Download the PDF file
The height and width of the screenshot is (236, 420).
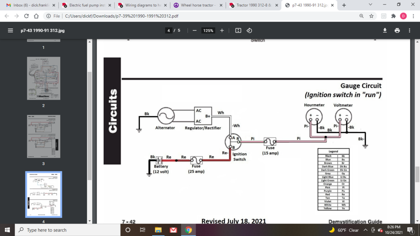(385, 30)
